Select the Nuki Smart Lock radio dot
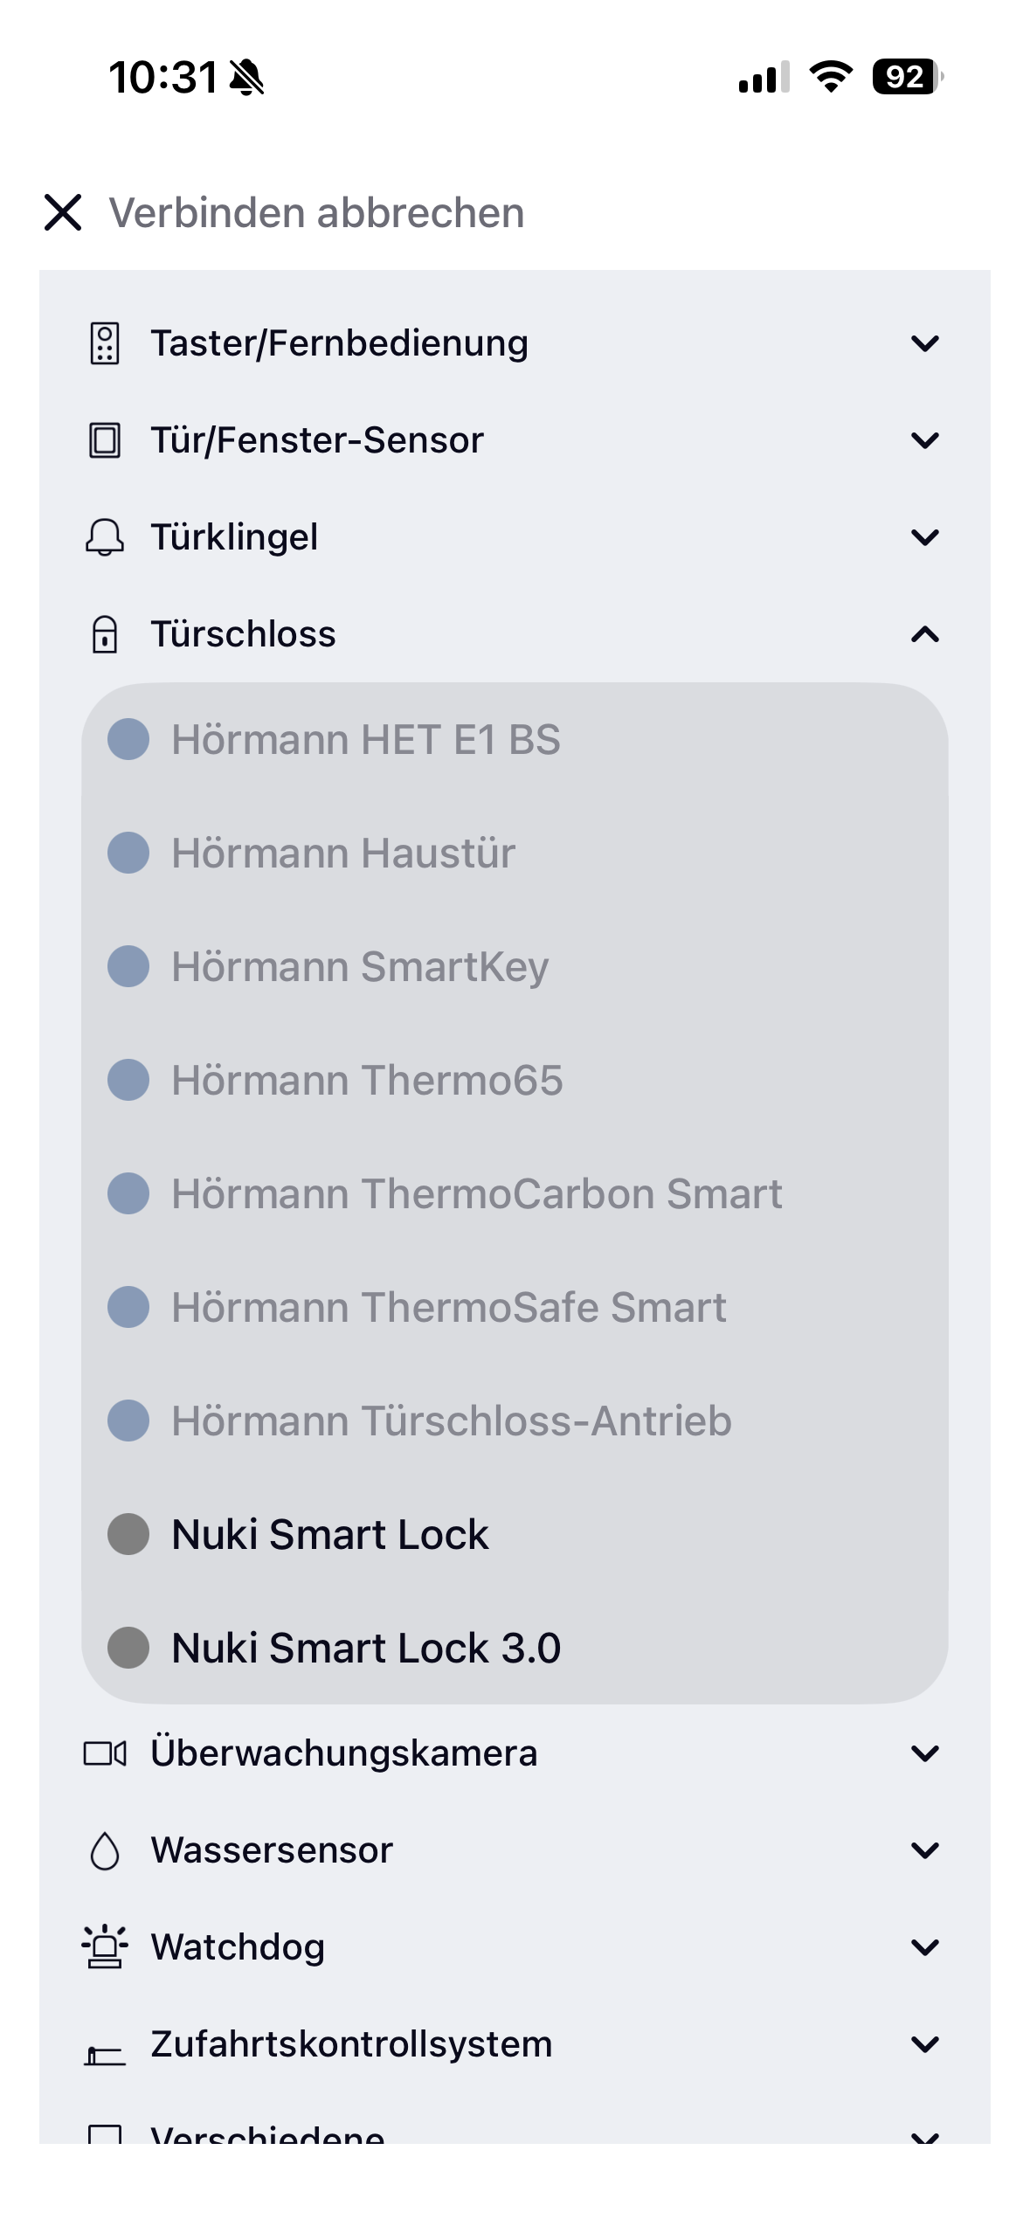 [128, 1534]
